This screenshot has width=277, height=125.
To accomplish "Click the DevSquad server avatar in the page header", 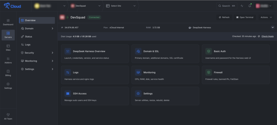I will tap(62, 17).
